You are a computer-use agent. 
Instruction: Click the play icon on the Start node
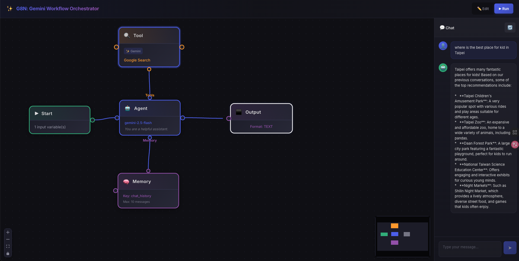coord(37,113)
